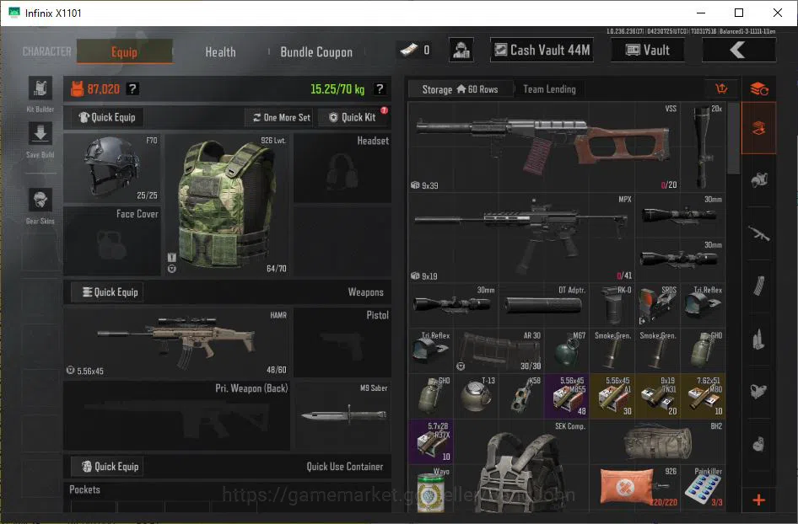
Task: Select the T-13 grenade item
Action: pos(476,395)
